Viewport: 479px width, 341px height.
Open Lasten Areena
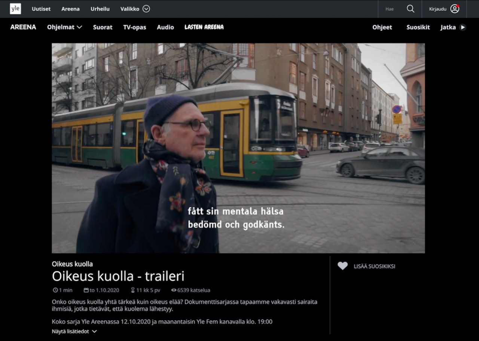[204, 27]
